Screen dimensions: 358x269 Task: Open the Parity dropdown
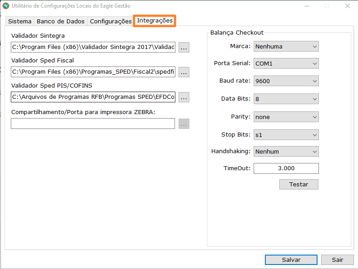(286, 117)
